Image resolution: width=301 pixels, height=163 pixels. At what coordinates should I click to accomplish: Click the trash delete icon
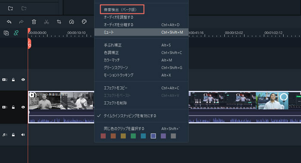[34, 21]
